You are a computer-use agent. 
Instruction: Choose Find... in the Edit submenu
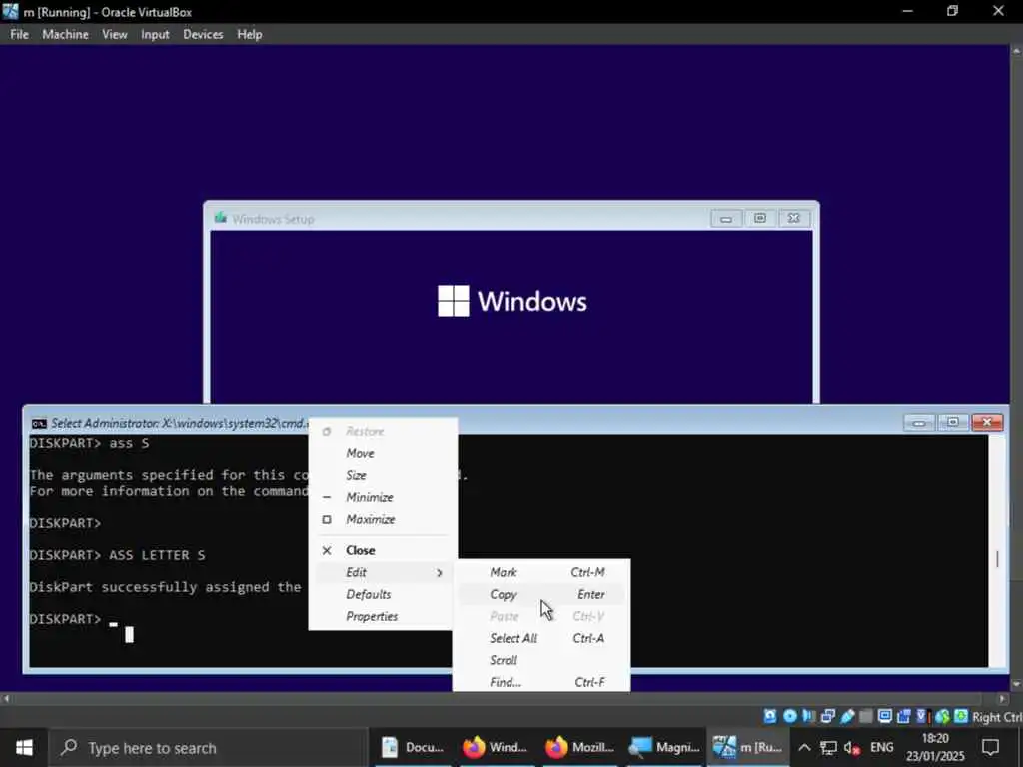pyautogui.click(x=541, y=682)
